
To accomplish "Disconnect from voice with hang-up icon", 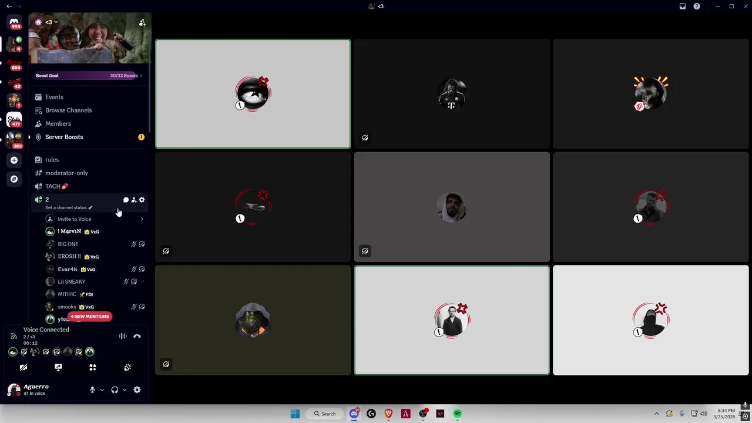I will coord(137,336).
